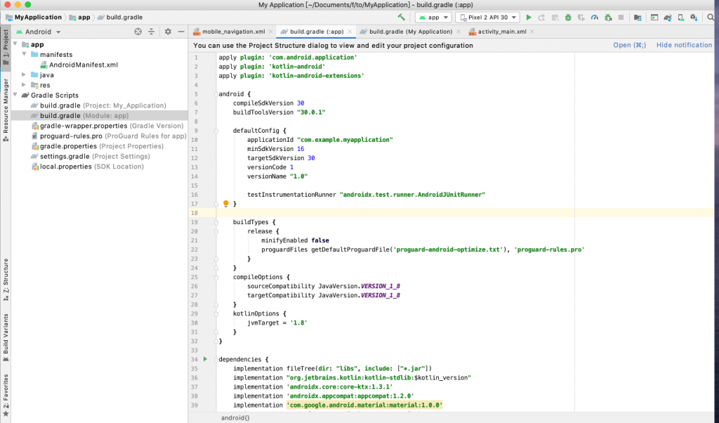
Task: Click the Search Everywhere magnifier icon
Action: click(711, 17)
